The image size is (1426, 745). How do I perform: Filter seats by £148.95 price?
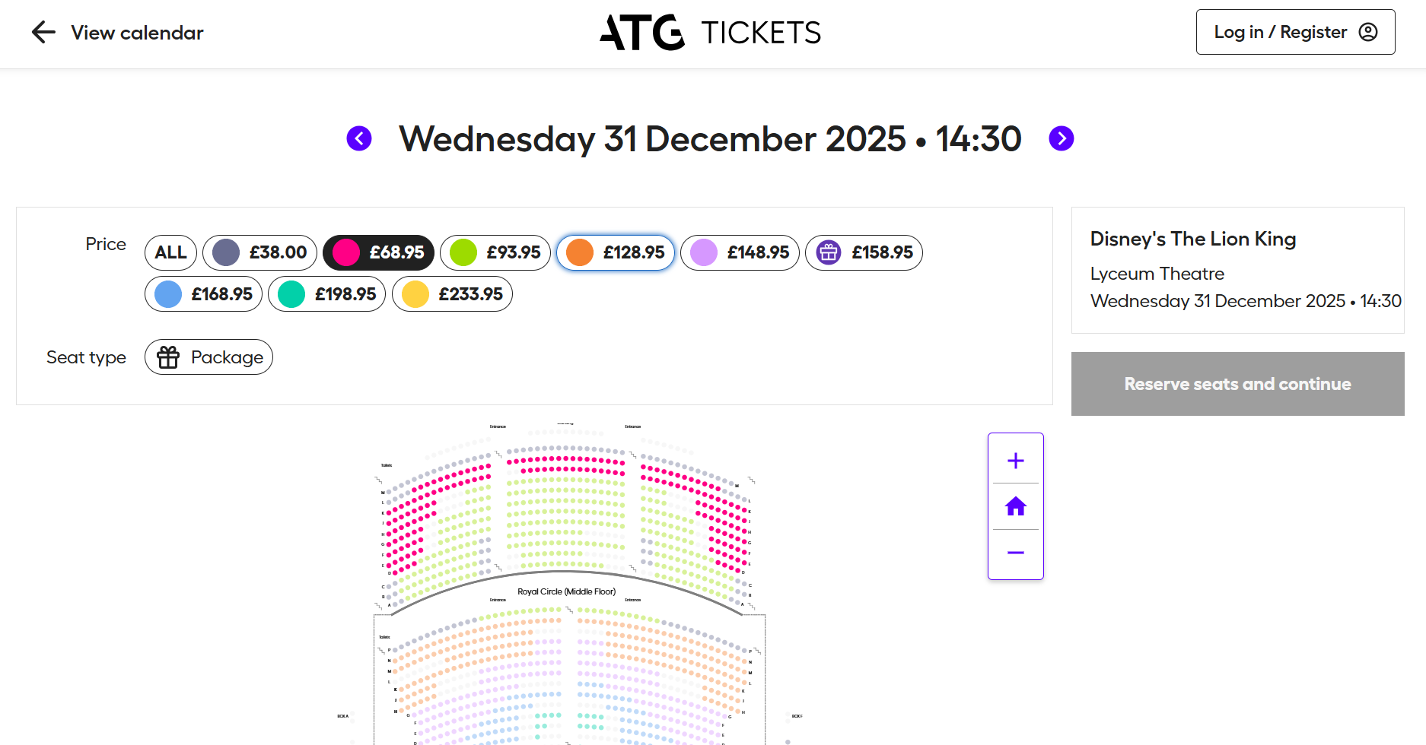740,252
